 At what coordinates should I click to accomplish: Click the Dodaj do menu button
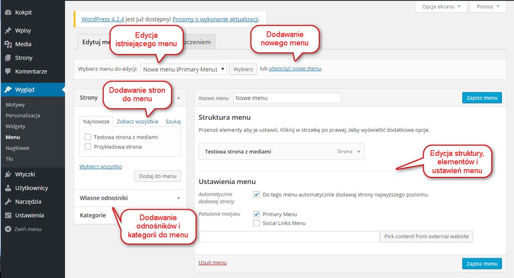click(x=158, y=176)
